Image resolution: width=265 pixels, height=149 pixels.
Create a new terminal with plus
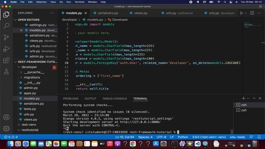(x=243, y=99)
